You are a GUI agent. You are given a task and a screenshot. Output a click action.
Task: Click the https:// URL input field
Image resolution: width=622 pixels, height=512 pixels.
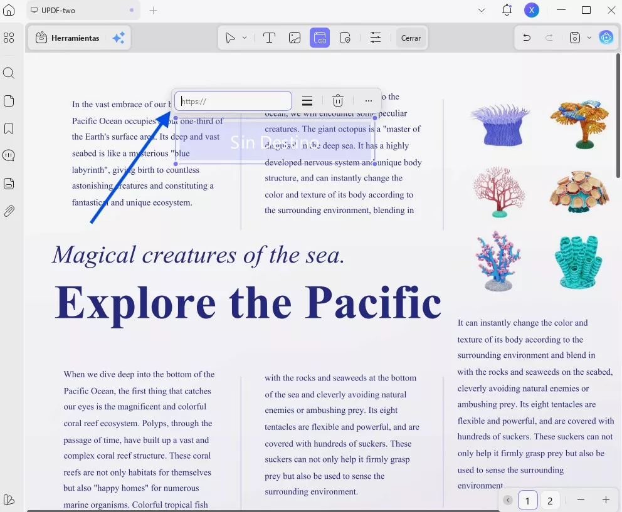click(x=233, y=101)
